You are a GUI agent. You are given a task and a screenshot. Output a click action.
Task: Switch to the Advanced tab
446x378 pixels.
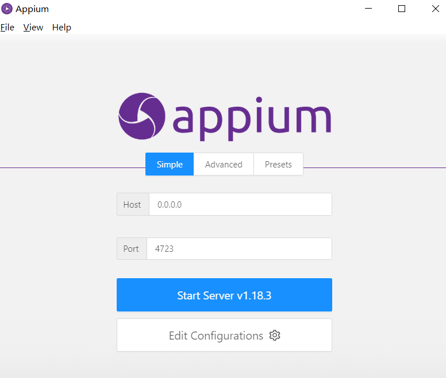224,164
